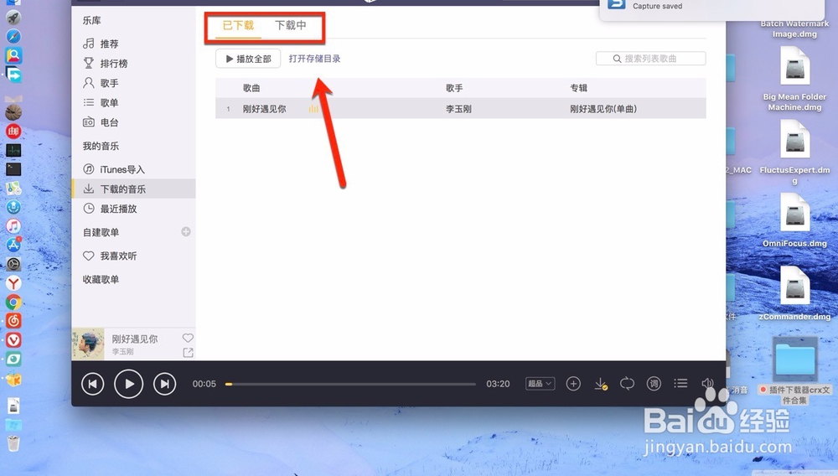Open Terminal from the Dock

point(13,169)
